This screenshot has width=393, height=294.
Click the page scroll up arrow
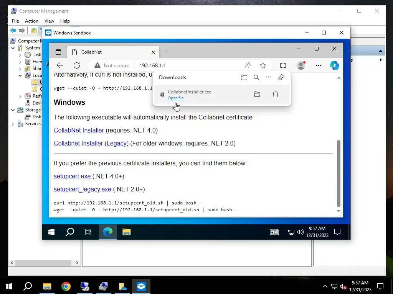[x=339, y=77]
